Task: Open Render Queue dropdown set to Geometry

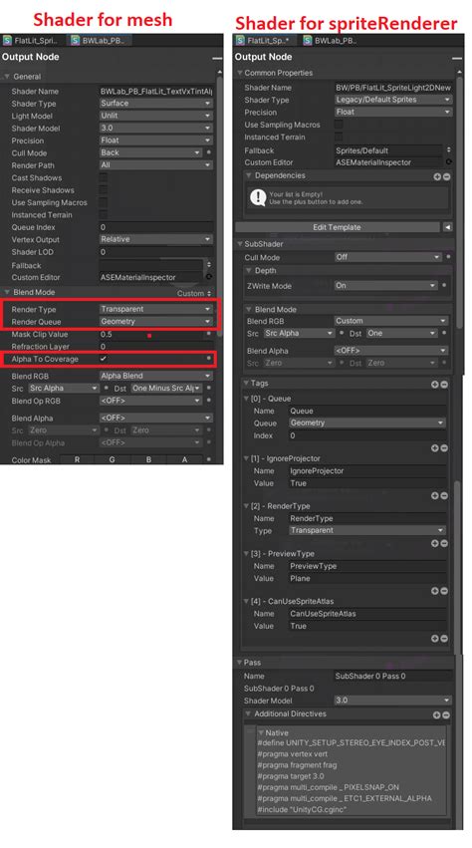Action: click(155, 322)
